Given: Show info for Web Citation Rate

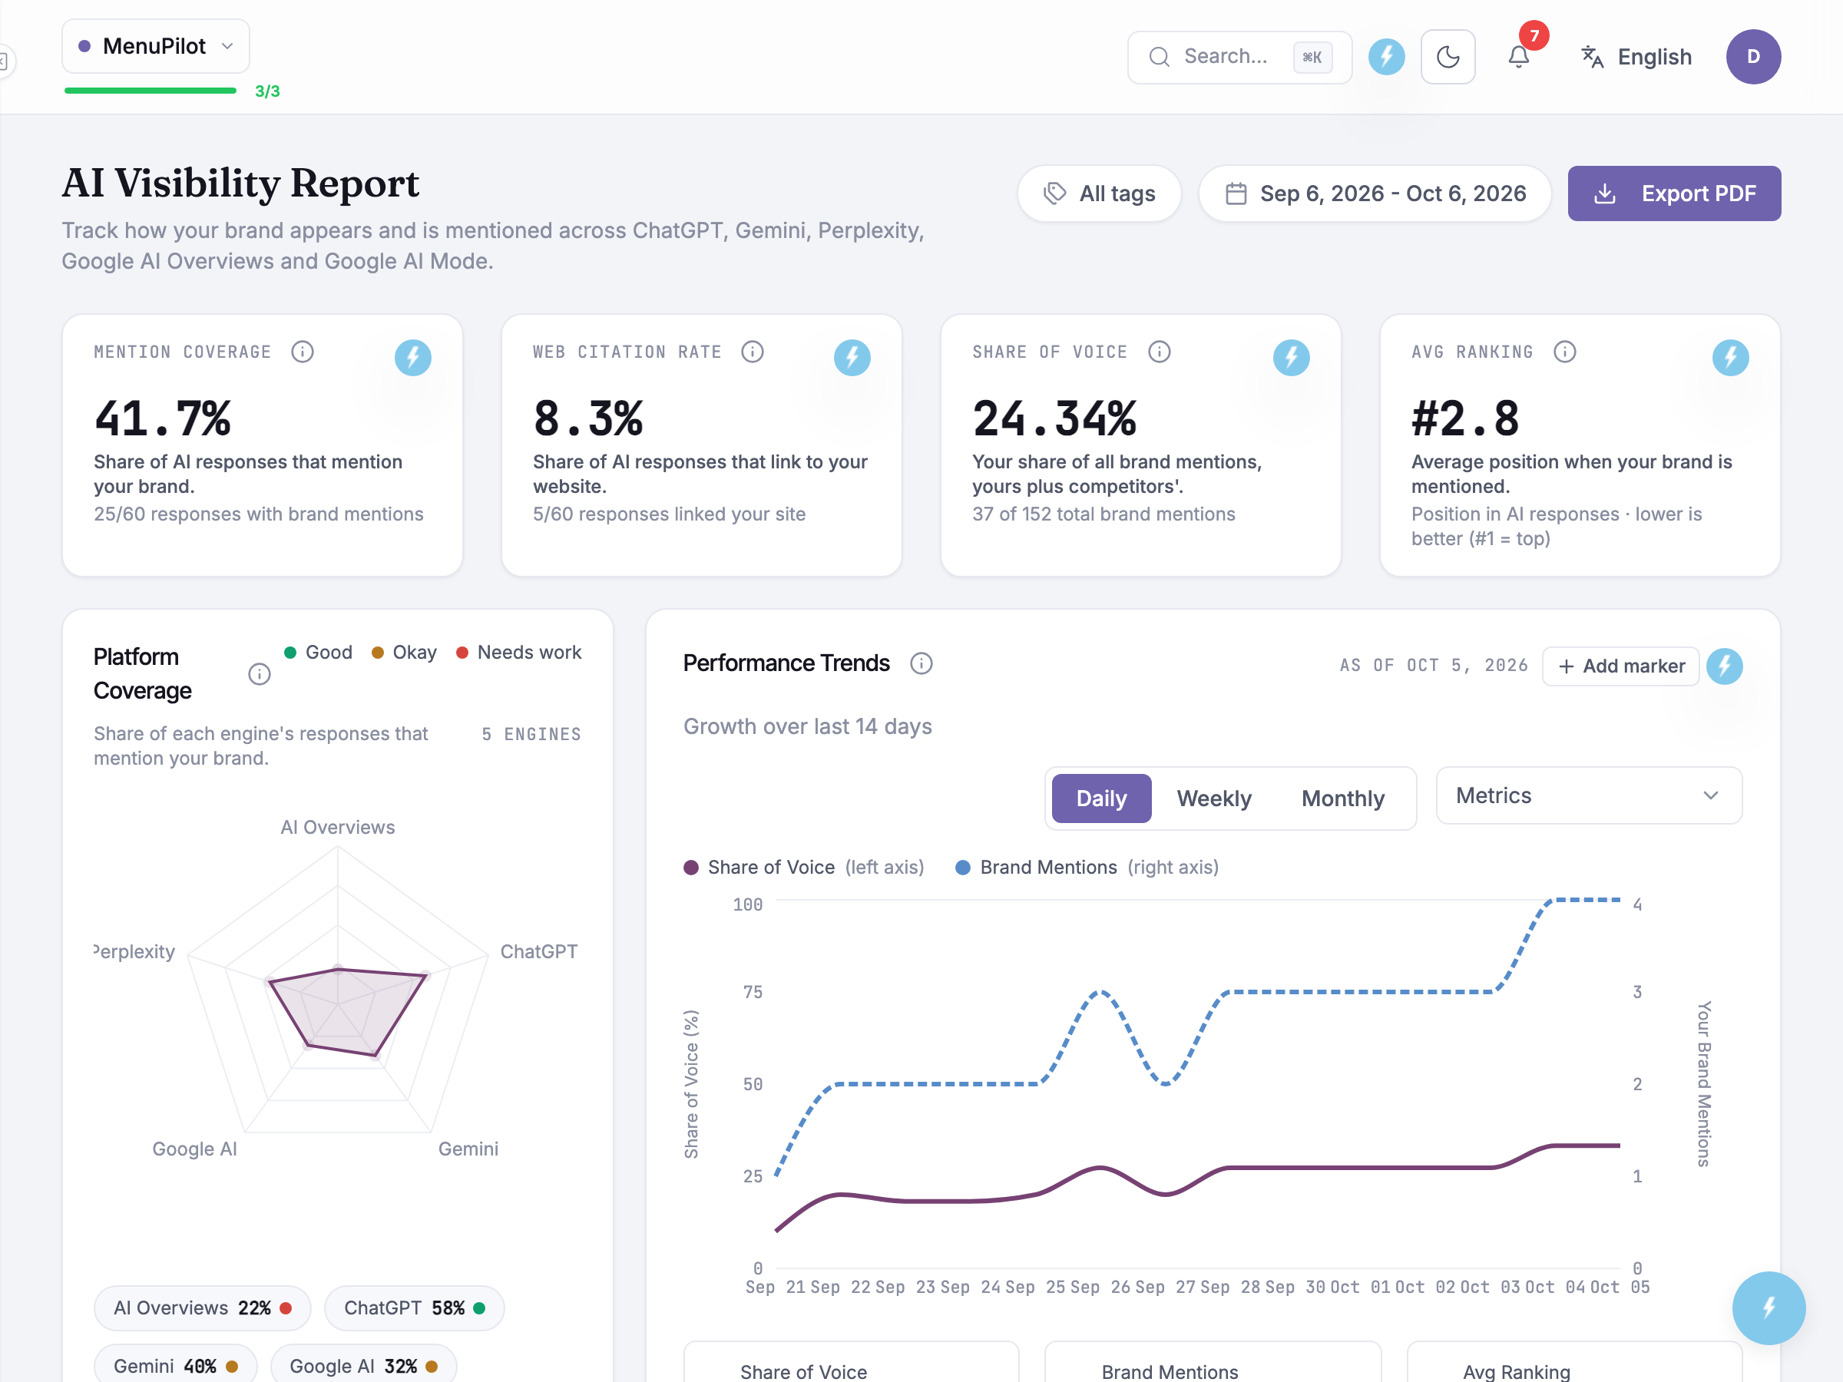Looking at the screenshot, I should (753, 352).
